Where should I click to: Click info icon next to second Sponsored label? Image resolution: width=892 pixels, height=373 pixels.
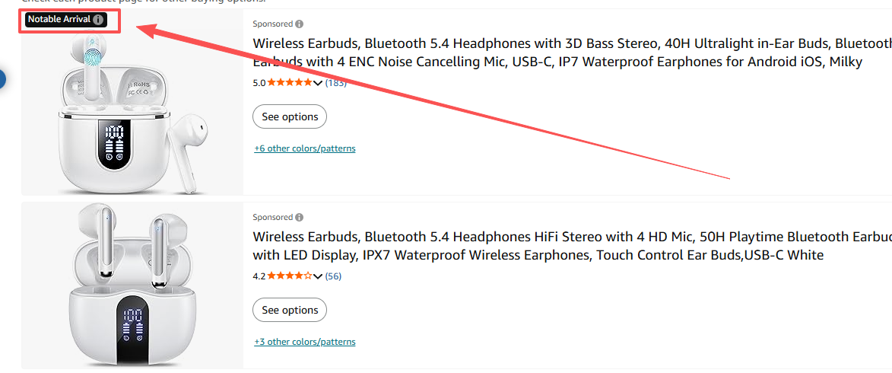coord(299,218)
